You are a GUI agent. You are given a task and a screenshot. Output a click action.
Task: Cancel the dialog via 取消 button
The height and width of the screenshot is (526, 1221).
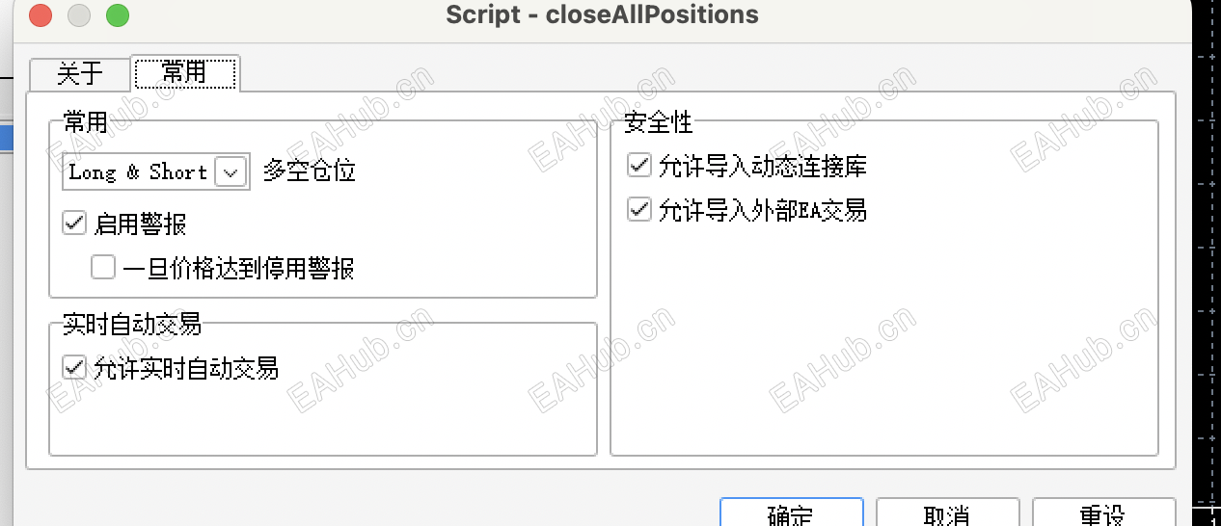click(x=948, y=513)
